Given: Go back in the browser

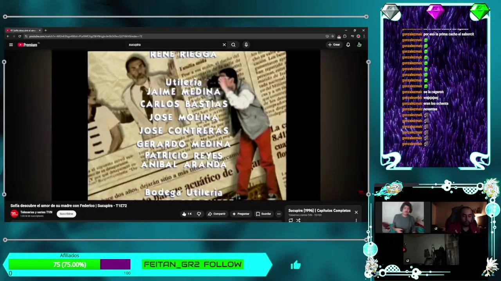Looking at the screenshot, I should (x=8, y=36).
